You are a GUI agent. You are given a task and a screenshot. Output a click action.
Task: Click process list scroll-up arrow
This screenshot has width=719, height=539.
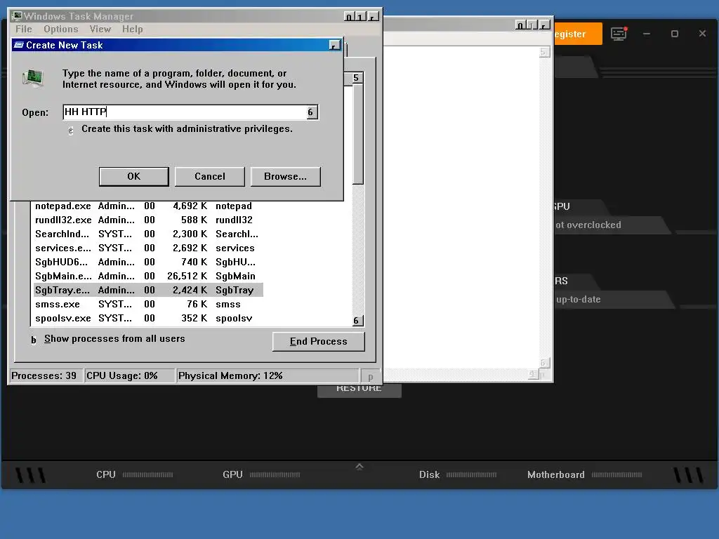(x=357, y=78)
